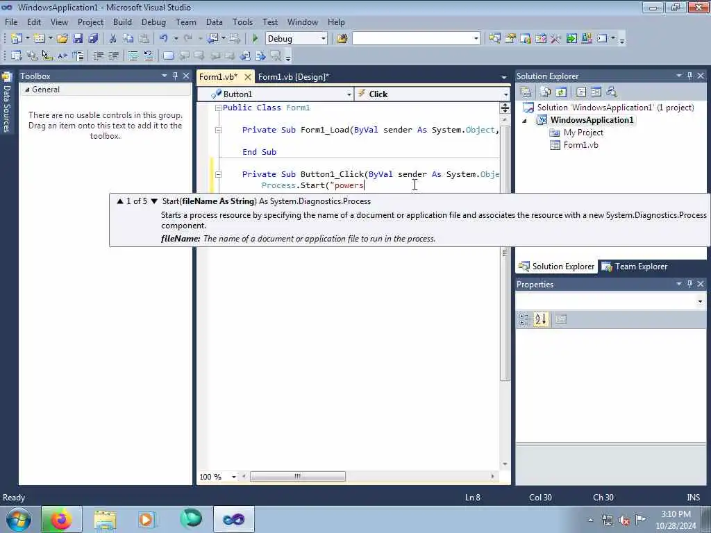Refresh Solution Explorer with the green arrows icon

tap(561, 92)
